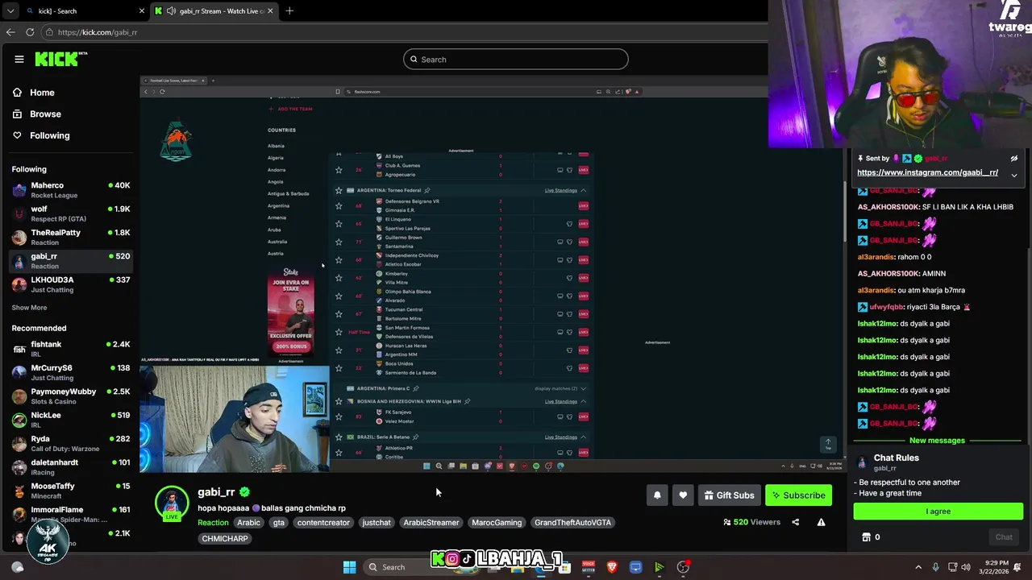1032x580 pixels.
Task: Select the CHMICHARP tag
Action: click(x=225, y=539)
